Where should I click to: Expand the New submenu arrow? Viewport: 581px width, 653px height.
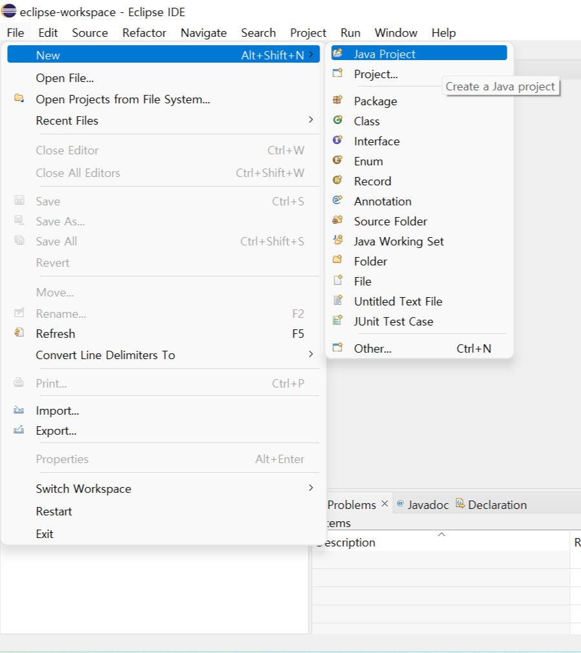(311, 54)
